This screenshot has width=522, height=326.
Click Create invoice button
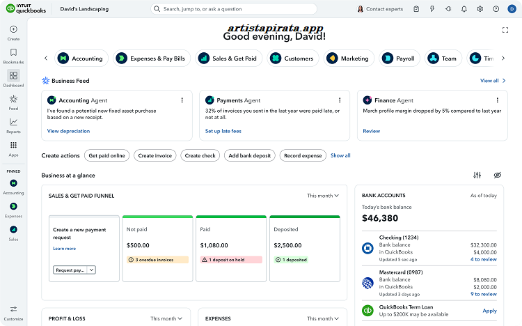click(x=155, y=155)
